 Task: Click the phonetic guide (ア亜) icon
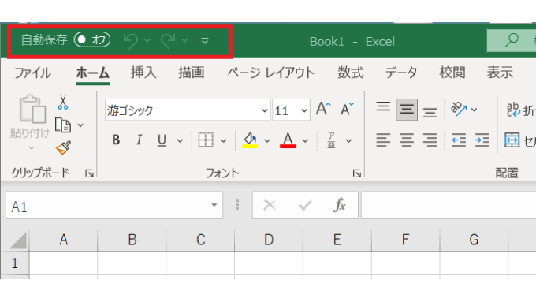[331, 140]
